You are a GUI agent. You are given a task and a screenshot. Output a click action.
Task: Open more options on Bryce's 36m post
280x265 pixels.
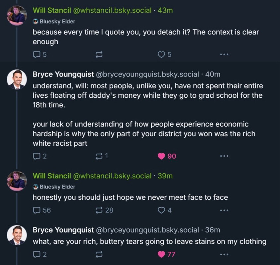click(224, 254)
